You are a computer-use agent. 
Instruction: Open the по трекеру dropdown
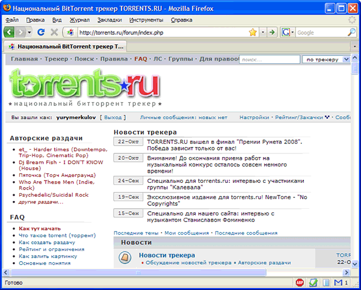click(326, 60)
